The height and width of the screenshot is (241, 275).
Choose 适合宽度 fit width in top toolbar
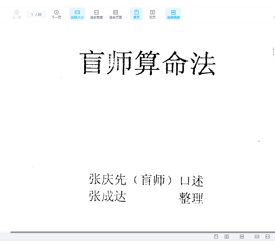coord(96,14)
